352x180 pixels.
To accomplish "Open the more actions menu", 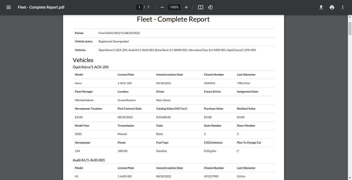I will pos(343,7).
